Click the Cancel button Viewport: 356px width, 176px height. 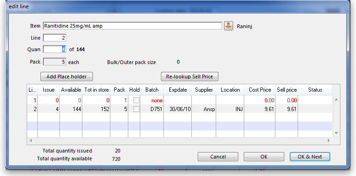click(218, 157)
